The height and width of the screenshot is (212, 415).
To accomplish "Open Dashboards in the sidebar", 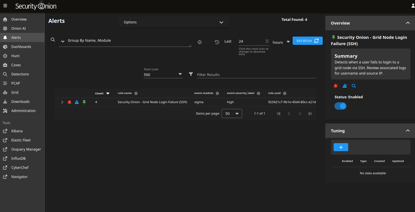I will pyautogui.click(x=21, y=47).
